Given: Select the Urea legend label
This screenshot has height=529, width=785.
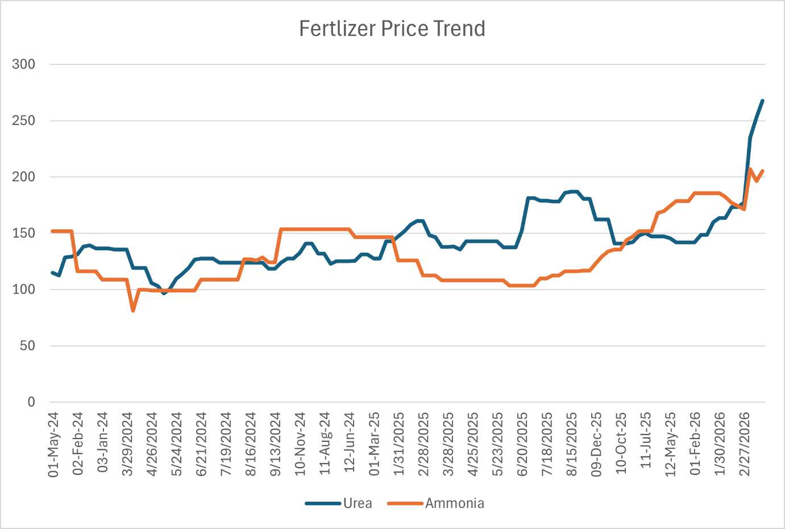Looking at the screenshot, I should point(358,503).
